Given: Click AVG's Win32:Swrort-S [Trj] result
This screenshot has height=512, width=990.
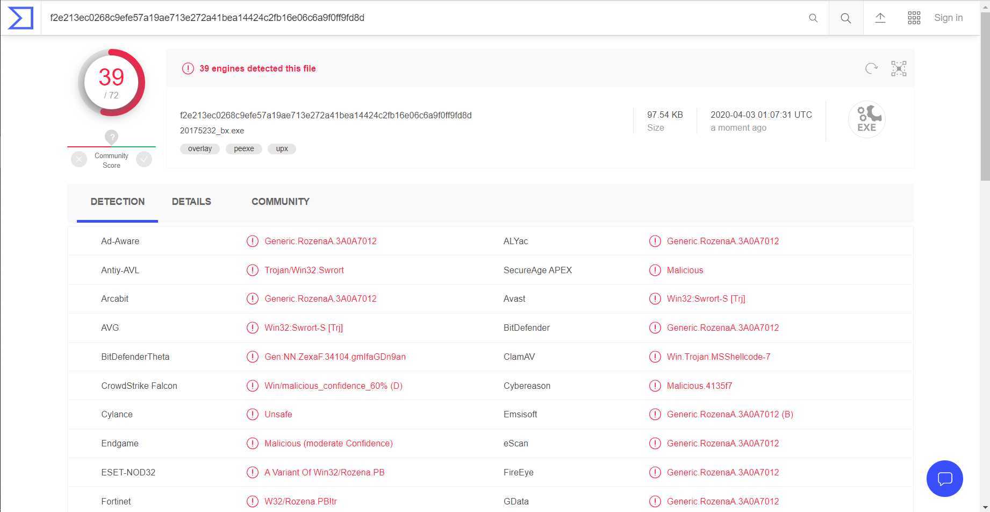Looking at the screenshot, I should [x=304, y=328].
